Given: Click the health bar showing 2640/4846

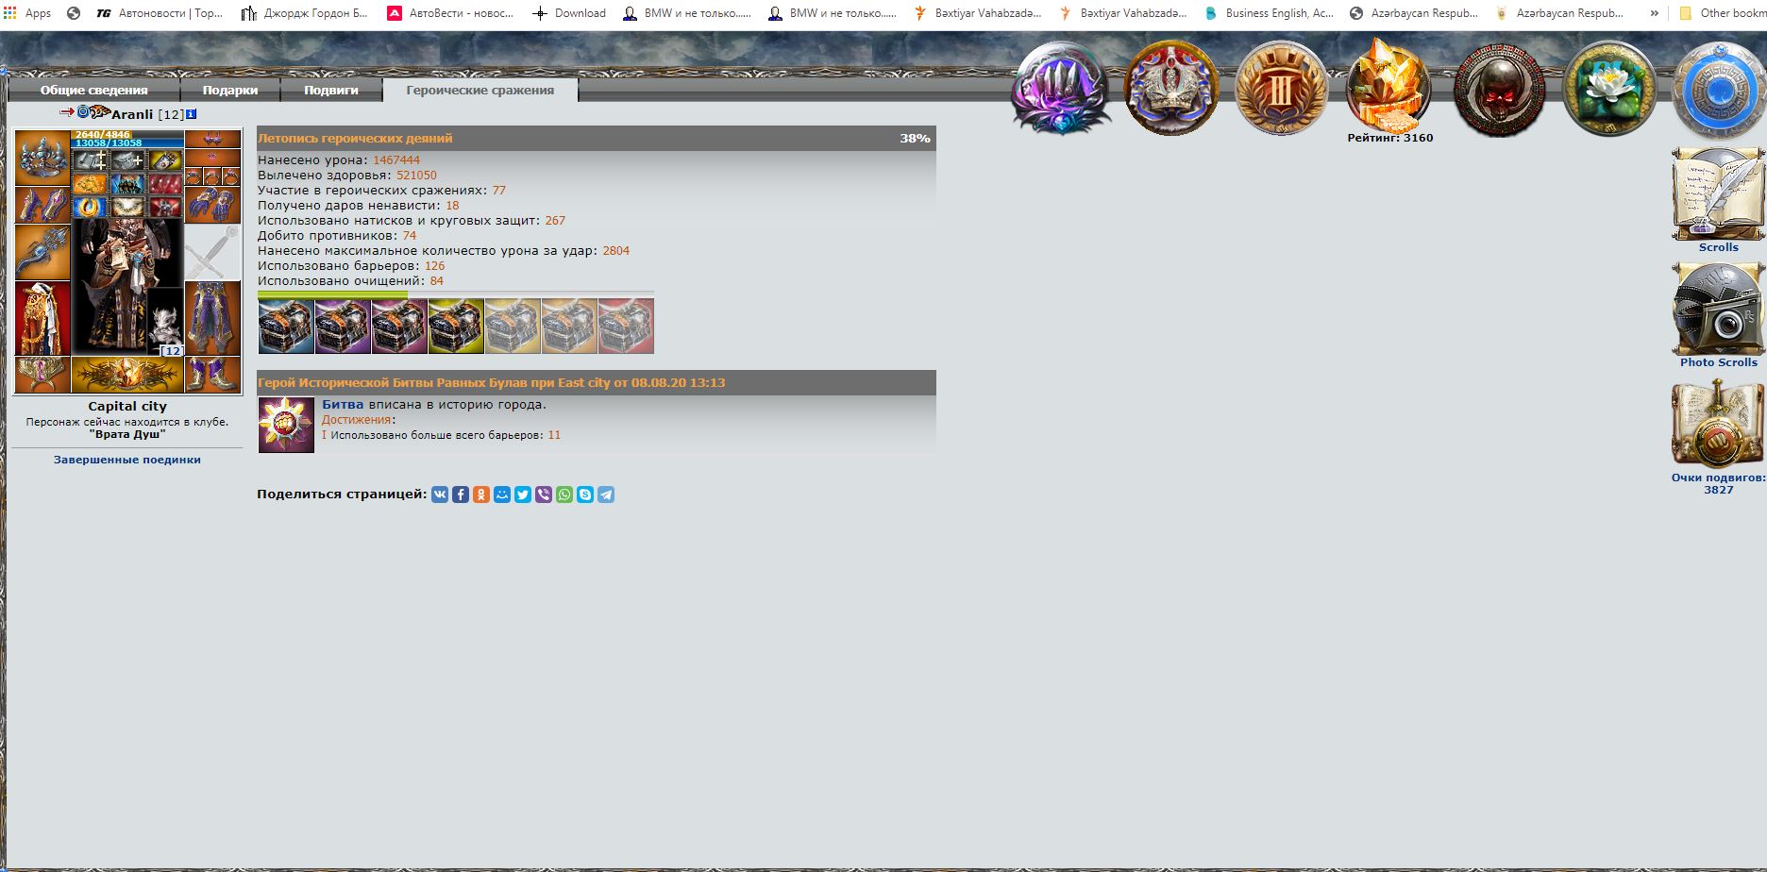Looking at the screenshot, I should [x=127, y=135].
